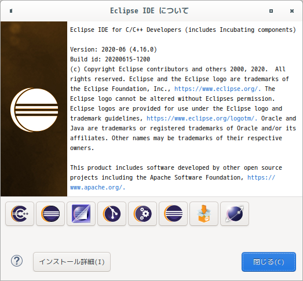Open the Git branch (EGit) feature icon

click(112, 214)
